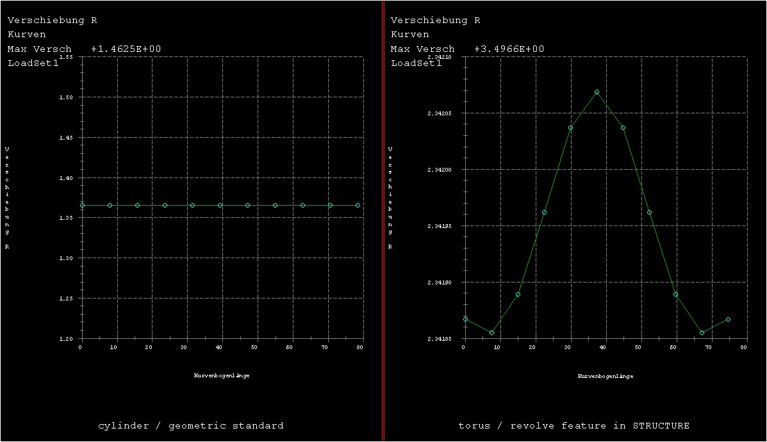Click the '1.25' y-axis value
This screenshot has width=767, height=442.
click(66, 299)
